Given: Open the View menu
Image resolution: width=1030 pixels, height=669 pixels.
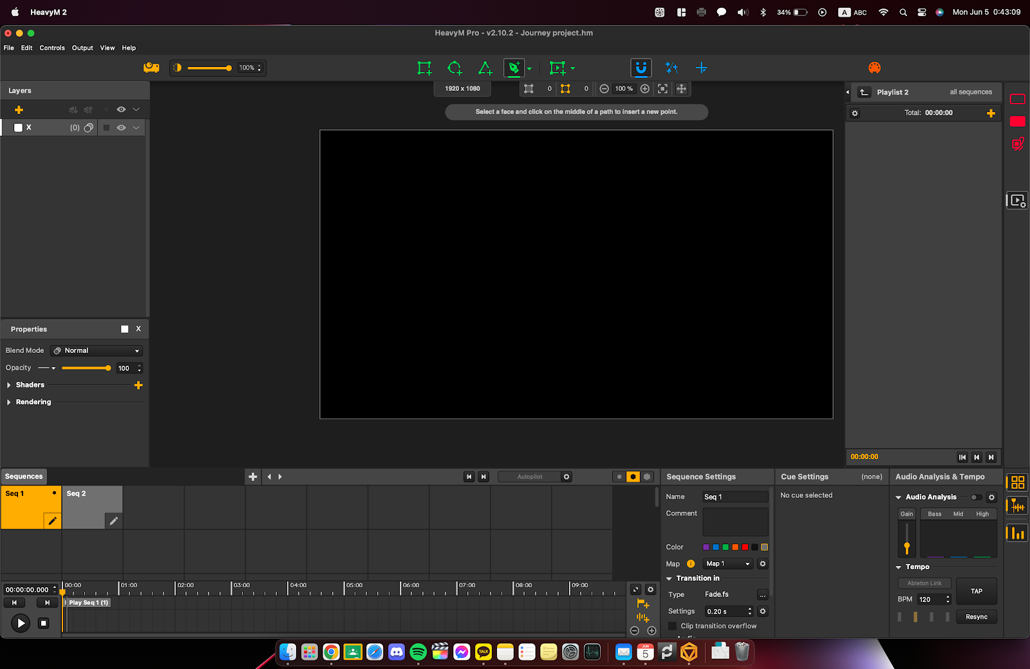Looking at the screenshot, I should click(x=108, y=48).
